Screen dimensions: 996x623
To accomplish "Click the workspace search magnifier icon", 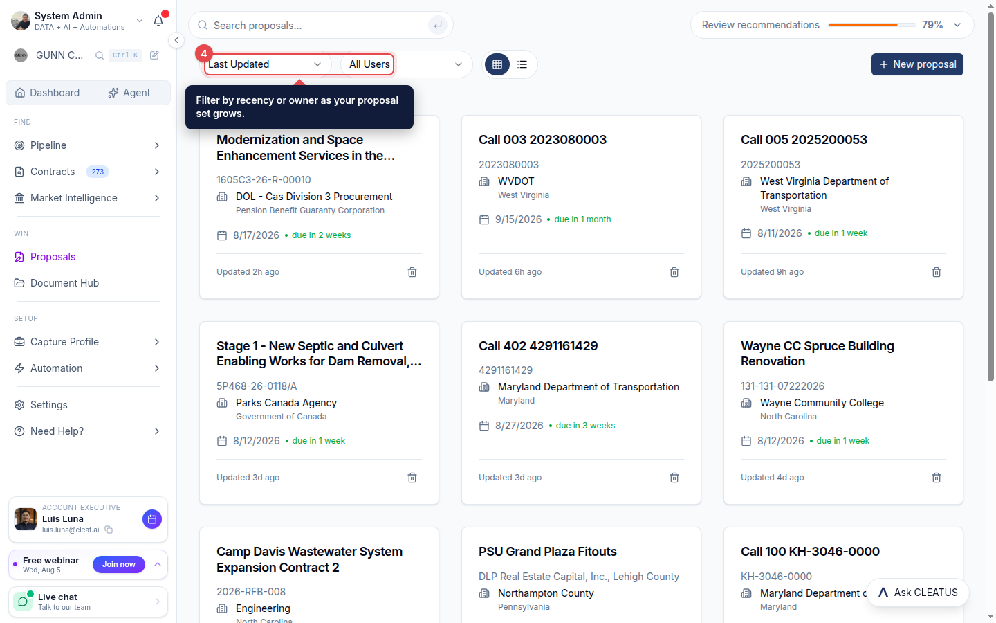I will [x=100, y=55].
